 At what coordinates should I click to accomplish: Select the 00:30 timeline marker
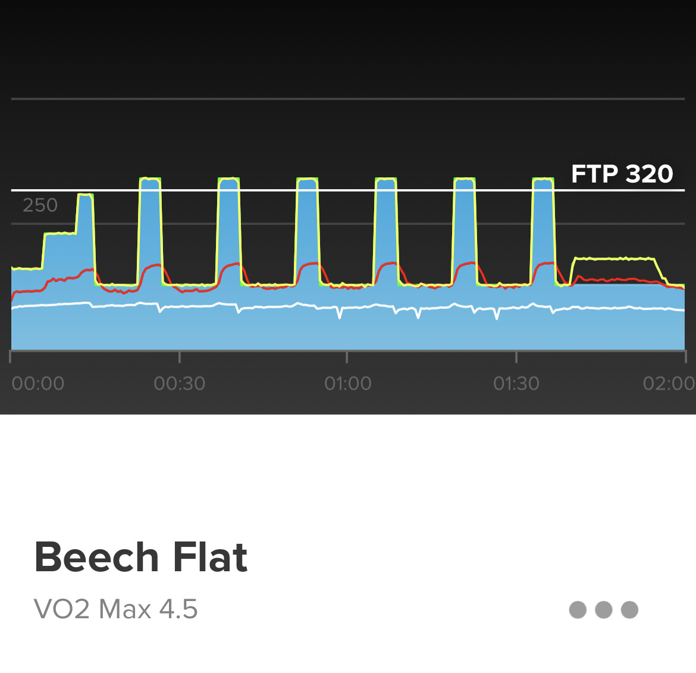[x=179, y=383]
